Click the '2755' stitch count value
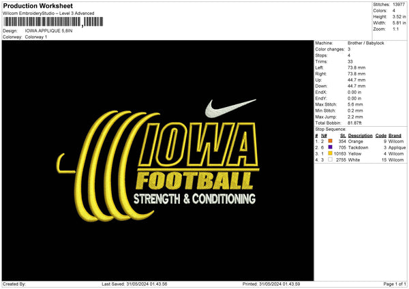This screenshot has width=409, height=289. 341,160
